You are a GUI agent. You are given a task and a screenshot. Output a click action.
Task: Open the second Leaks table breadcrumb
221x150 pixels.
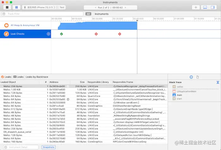click(x=18, y=77)
